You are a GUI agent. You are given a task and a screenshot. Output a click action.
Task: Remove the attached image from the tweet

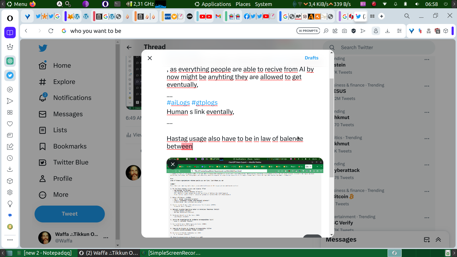(173, 164)
